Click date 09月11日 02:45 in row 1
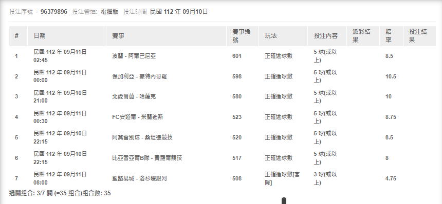The width and height of the screenshot is (442, 204). [60, 56]
